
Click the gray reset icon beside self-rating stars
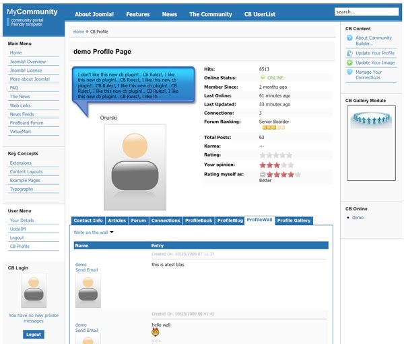tap(263, 174)
